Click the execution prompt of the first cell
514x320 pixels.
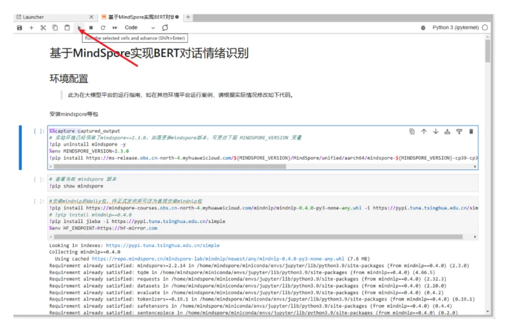coord(39,131)
